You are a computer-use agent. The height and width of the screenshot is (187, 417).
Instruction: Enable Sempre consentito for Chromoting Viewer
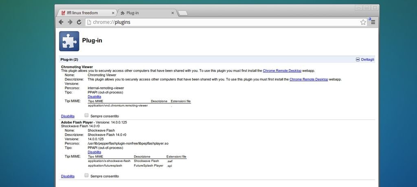click(87, 115)
